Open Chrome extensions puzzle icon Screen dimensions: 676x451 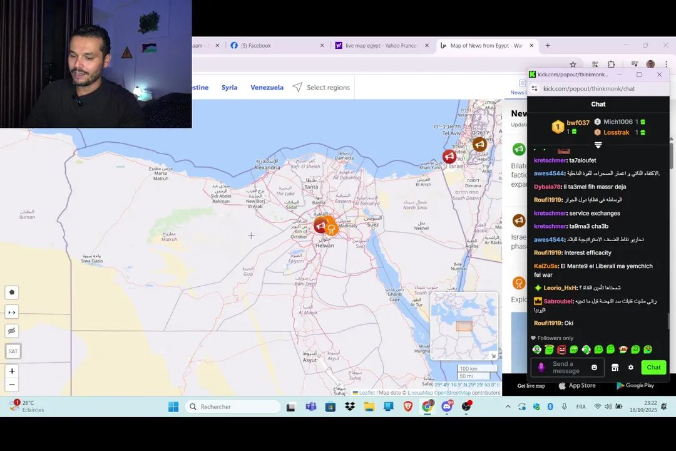tap(612, 65)
